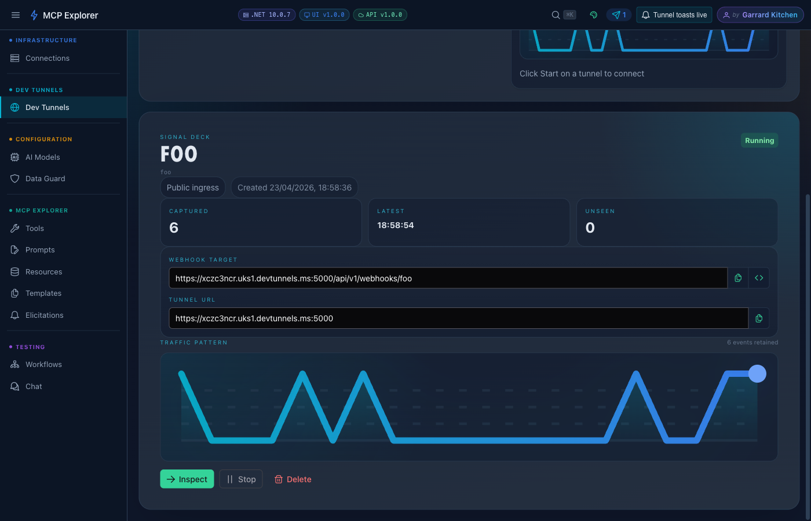Screen dimensions: 811x521
Task: Toggle Tunnel toasts live bell
Action: click(674, 15)
